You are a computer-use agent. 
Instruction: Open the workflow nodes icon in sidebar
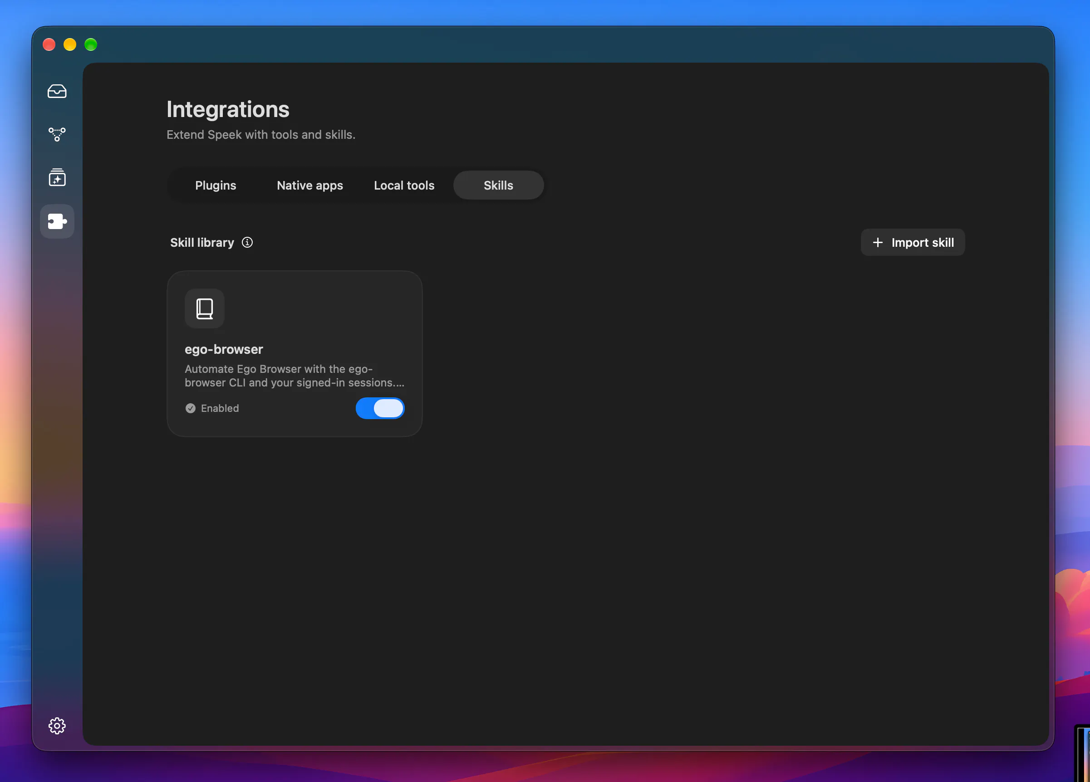pos(57,134)
